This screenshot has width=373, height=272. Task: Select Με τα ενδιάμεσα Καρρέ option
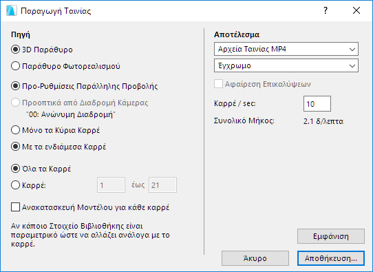pyautogui.click(x=15, y=147)
